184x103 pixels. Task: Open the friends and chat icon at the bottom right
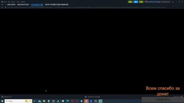(x=182, y=97)
